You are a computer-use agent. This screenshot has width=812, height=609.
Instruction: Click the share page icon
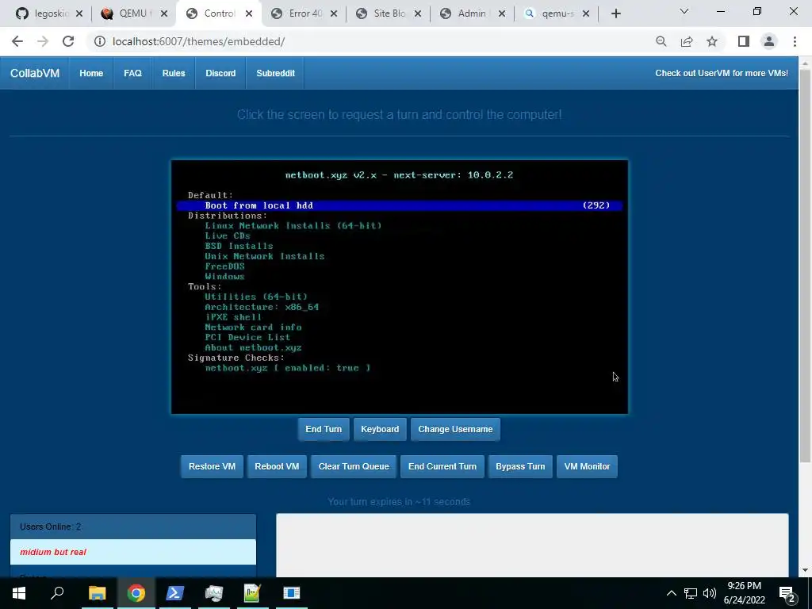pos(687,41)
